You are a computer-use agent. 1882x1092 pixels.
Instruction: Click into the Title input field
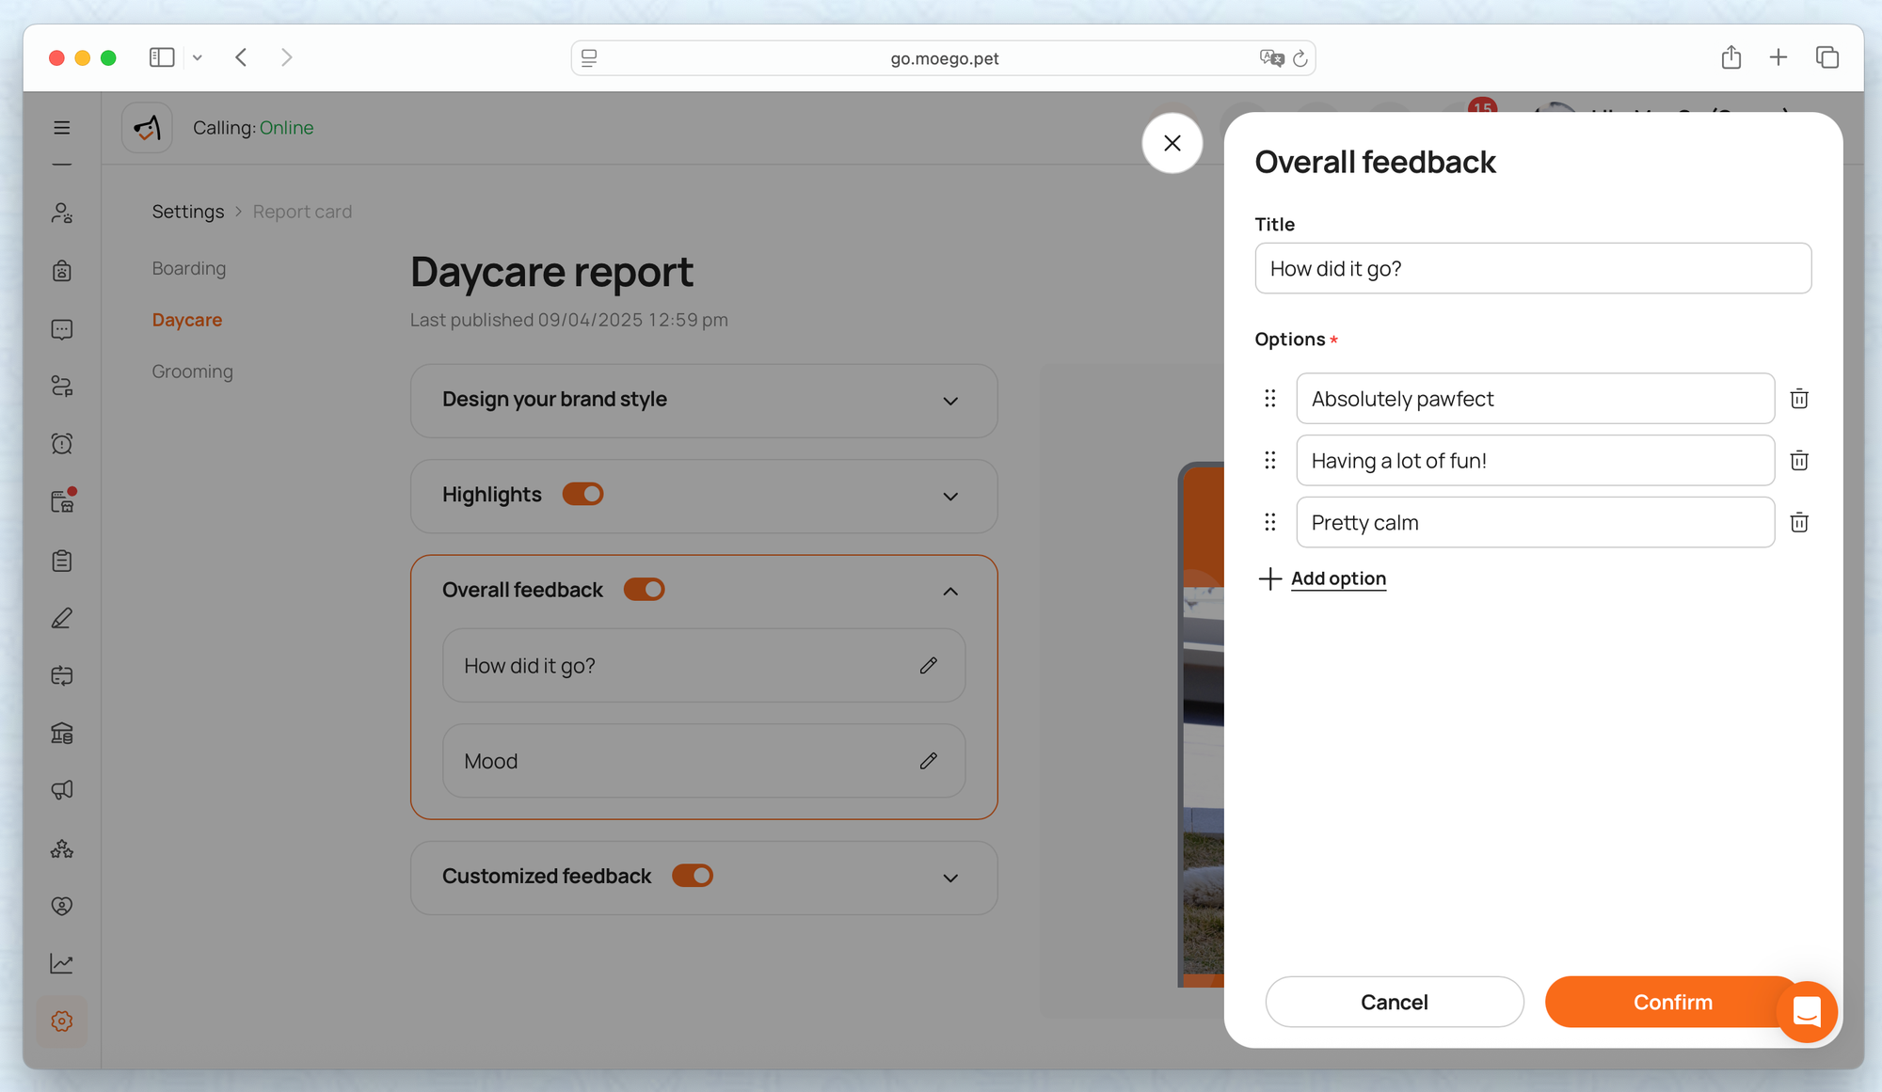(1532, 269)
